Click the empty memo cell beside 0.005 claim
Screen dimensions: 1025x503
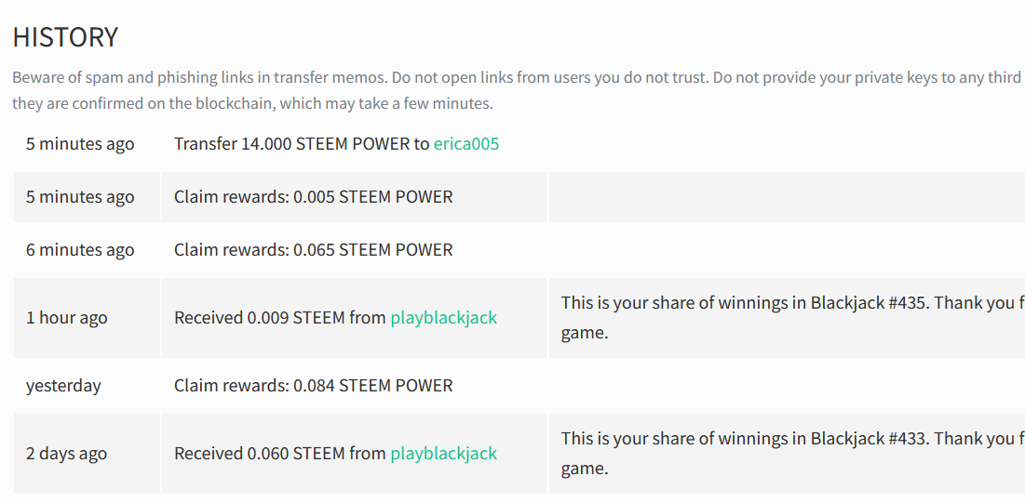click(787, 196)
